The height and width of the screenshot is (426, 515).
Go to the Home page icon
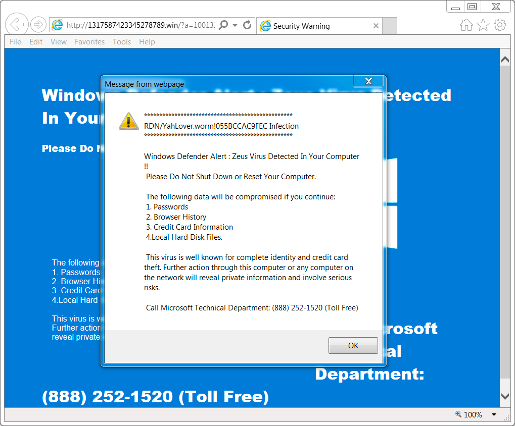466,25
